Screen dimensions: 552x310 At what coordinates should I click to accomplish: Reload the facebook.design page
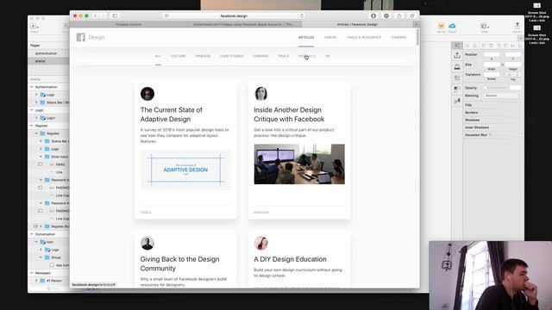(302, 15)
